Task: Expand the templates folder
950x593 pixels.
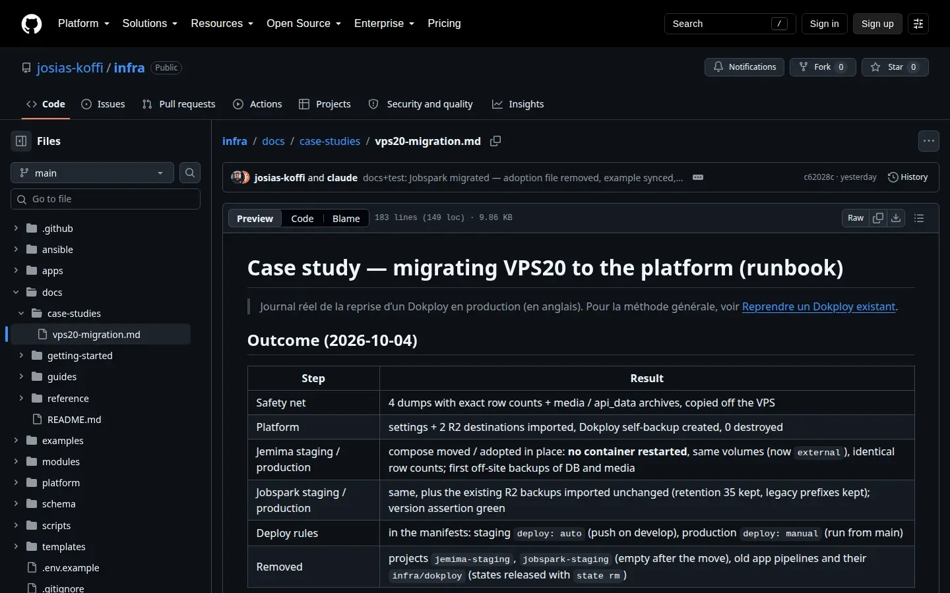Action: pos(16,546)
